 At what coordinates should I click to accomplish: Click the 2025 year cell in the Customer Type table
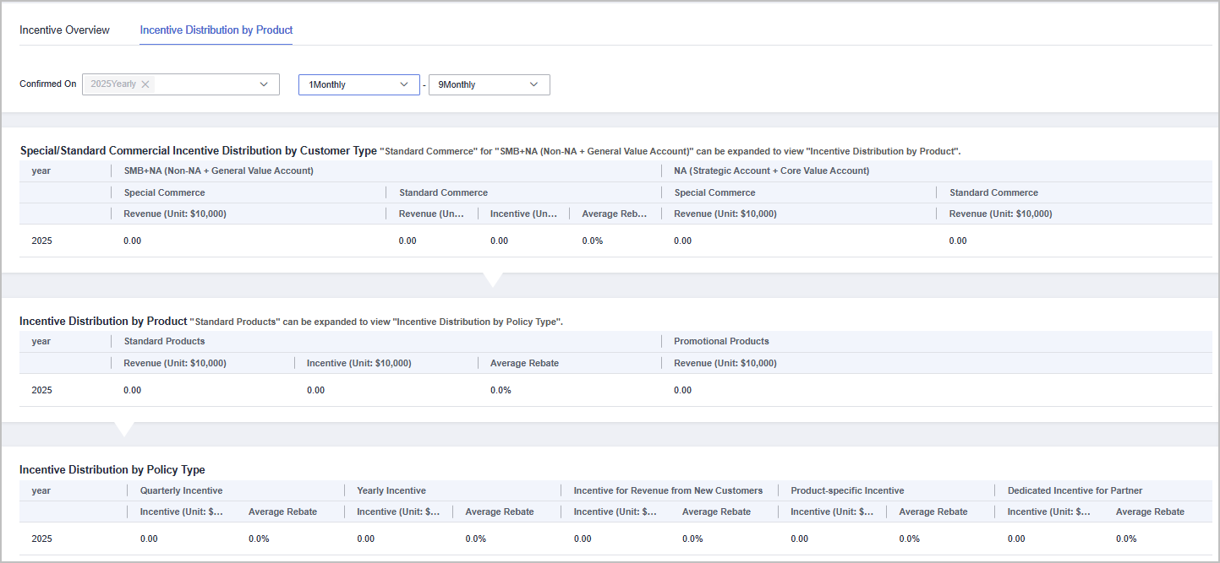click(x=41, y=241)
